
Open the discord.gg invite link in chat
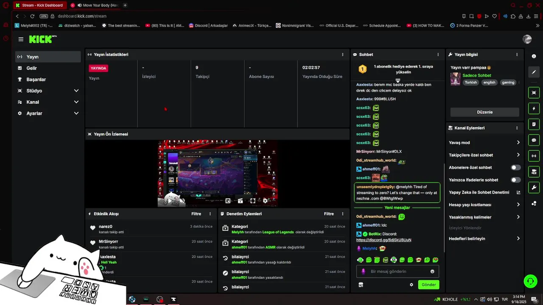(384, 240)
